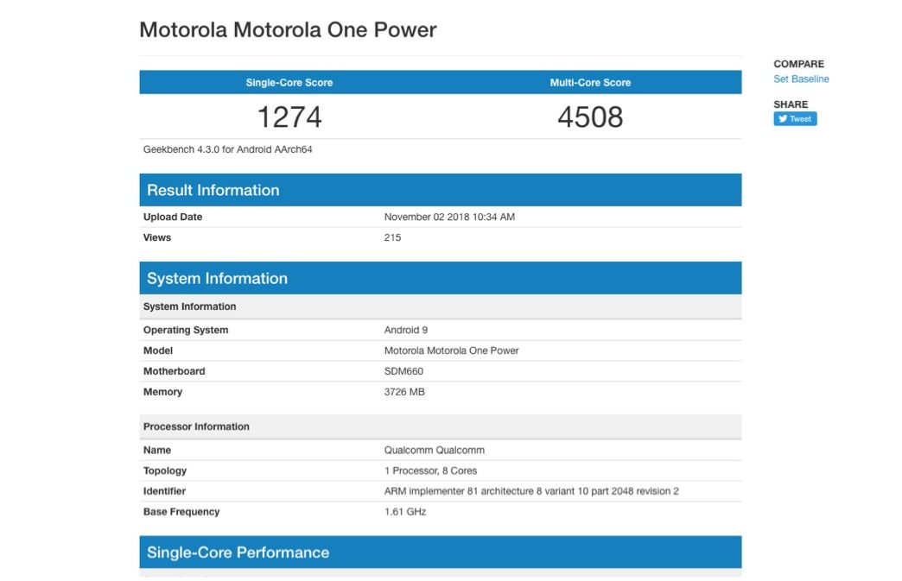Click the Motorola One Power page title
902x581 pixels.
(x=288, y=29)
